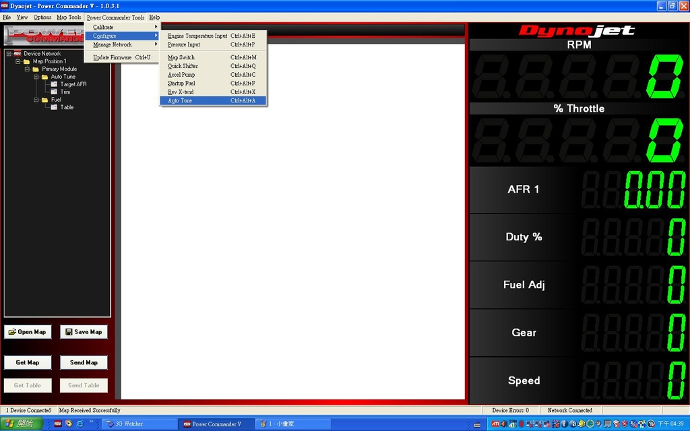Expand the Manage Network submenu
Viewport: 690px width, 431px height.
coord(122,44)
